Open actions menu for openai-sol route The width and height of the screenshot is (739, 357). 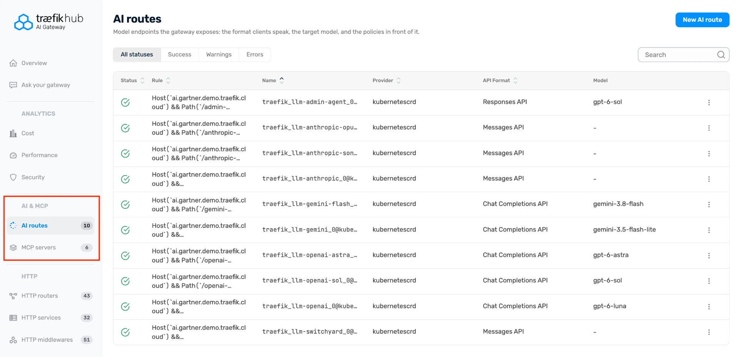point(709,281)
